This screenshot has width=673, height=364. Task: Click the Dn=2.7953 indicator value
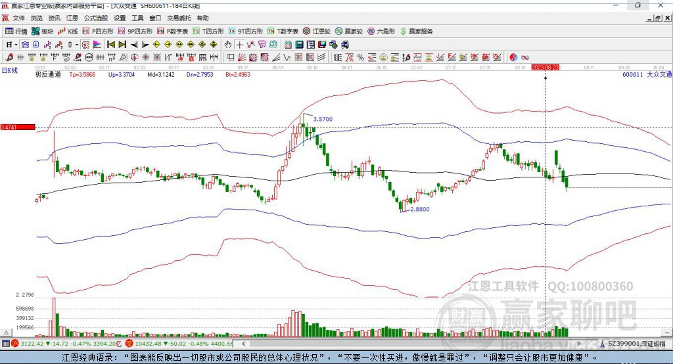point(200,74)
